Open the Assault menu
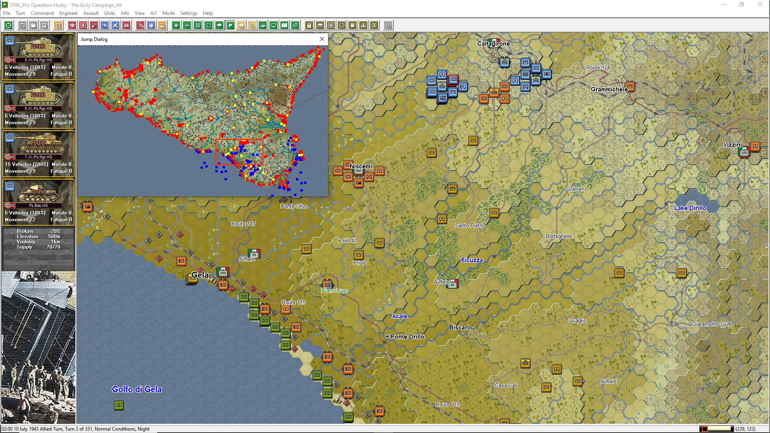The width and height of the screenshot is (770, 433). pos(91,13)
